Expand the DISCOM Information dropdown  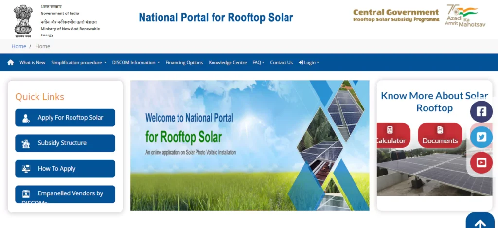click(136, 63)
